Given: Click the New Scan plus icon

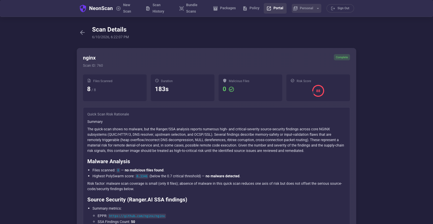Looking at the screenshot, I should click(118, 8).
